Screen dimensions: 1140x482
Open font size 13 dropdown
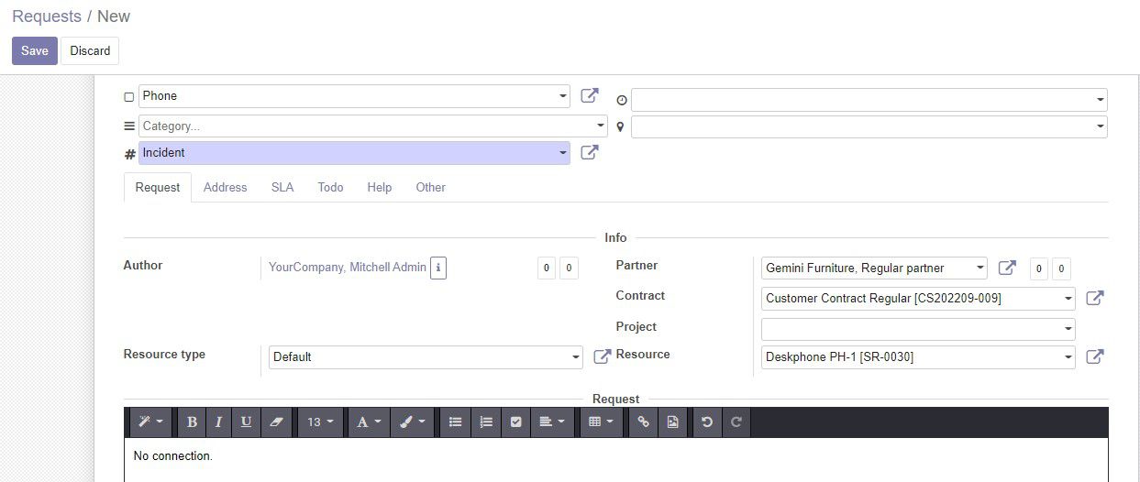pyautogui.click(x=321, y=422)
